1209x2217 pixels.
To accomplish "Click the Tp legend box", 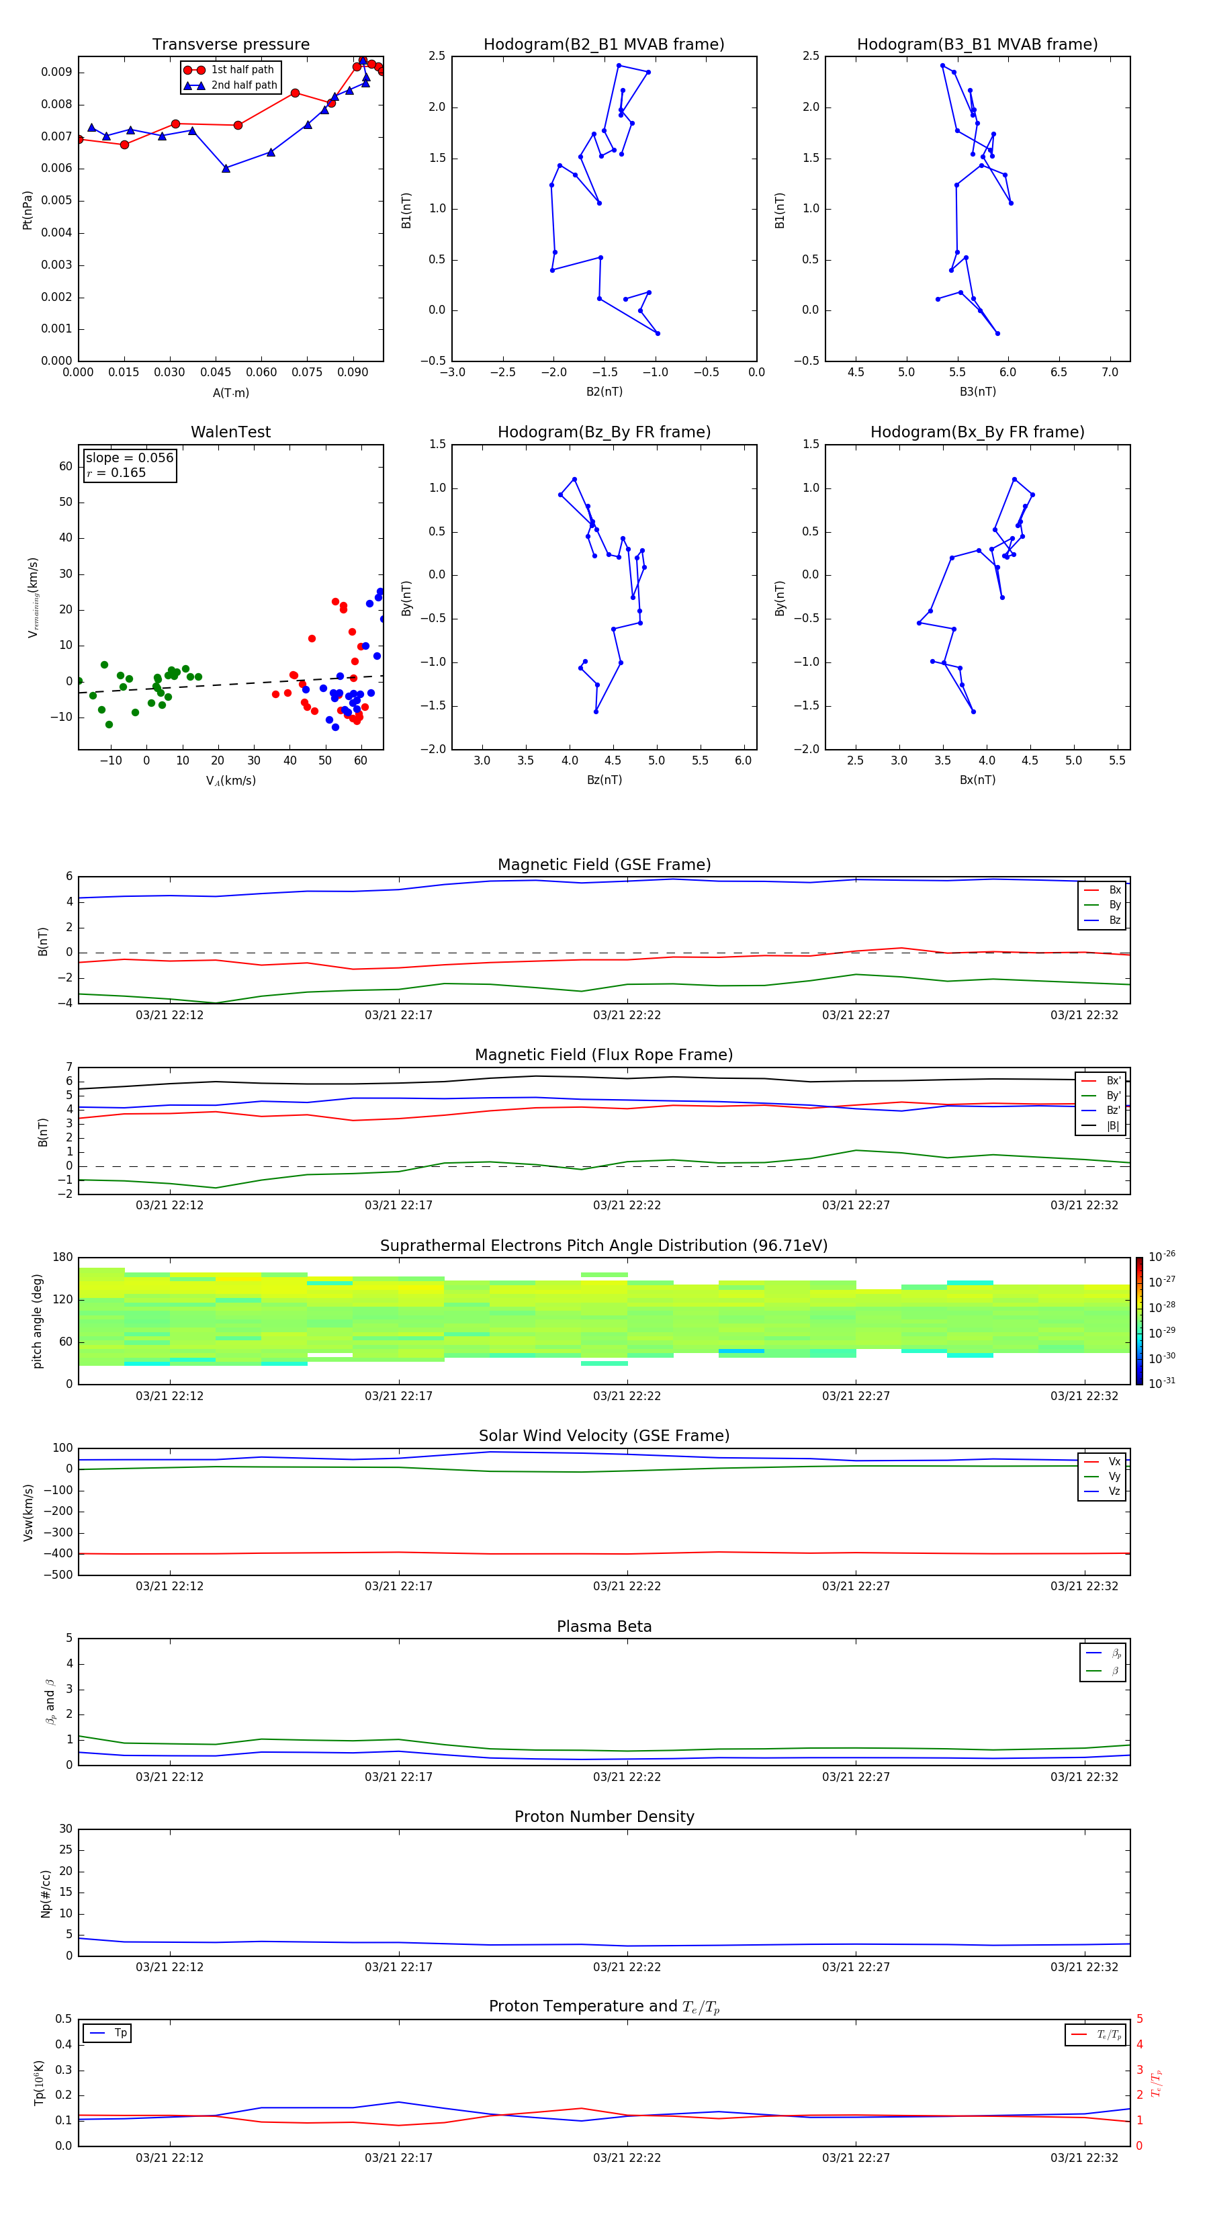I will click(107, 2033).
